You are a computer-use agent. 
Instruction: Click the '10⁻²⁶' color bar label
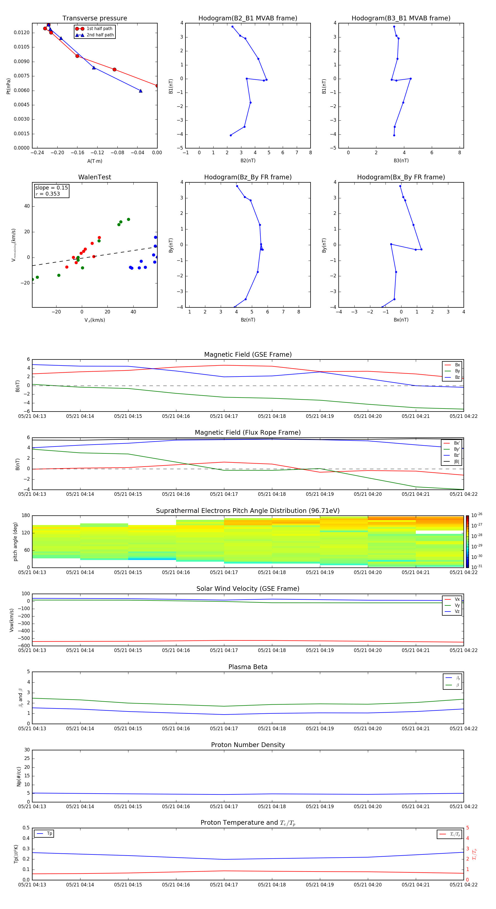tap(477, 515)
